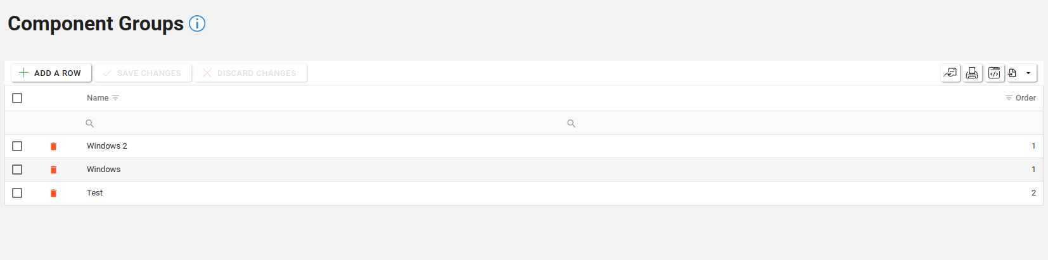Delete the Windows 2 row
Viewport: 1048px width, 260px height.
coord(53,146)
